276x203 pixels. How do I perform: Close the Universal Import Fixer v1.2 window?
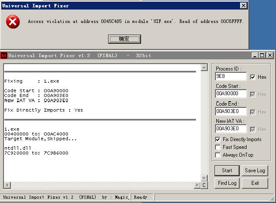pos(270,55)
